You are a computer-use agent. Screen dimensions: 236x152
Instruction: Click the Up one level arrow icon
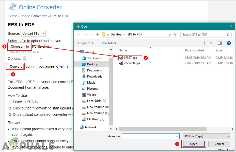pyautogui.click(x=97, y=34)
